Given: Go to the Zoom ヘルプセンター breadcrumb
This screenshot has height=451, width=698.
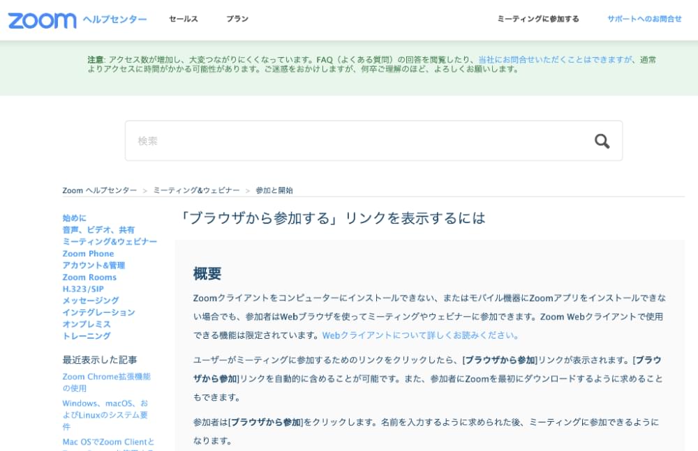Looking at the screenshot, I should (100, 190).
